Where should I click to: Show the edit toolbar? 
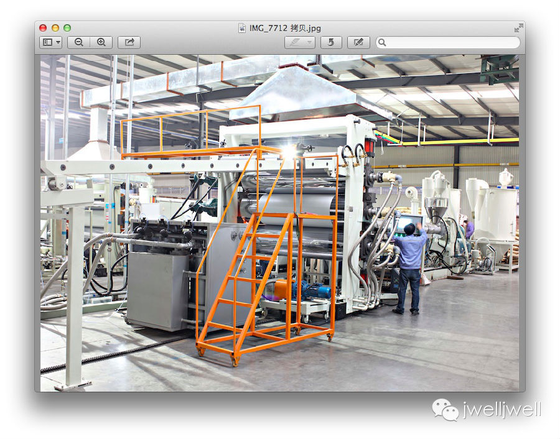coord(358,42)
